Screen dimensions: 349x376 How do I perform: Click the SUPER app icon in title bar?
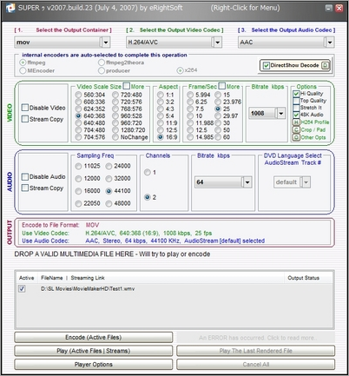point(10,8)
